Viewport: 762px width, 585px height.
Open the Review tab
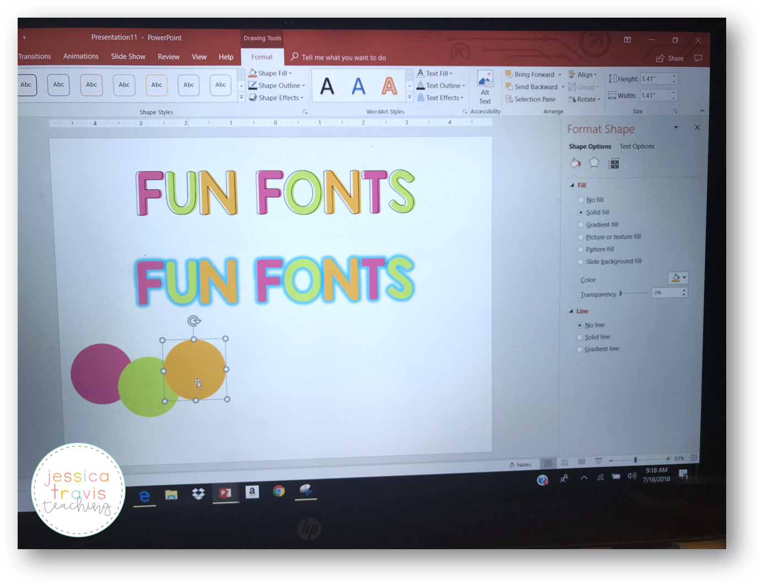[x=169, y=57]
